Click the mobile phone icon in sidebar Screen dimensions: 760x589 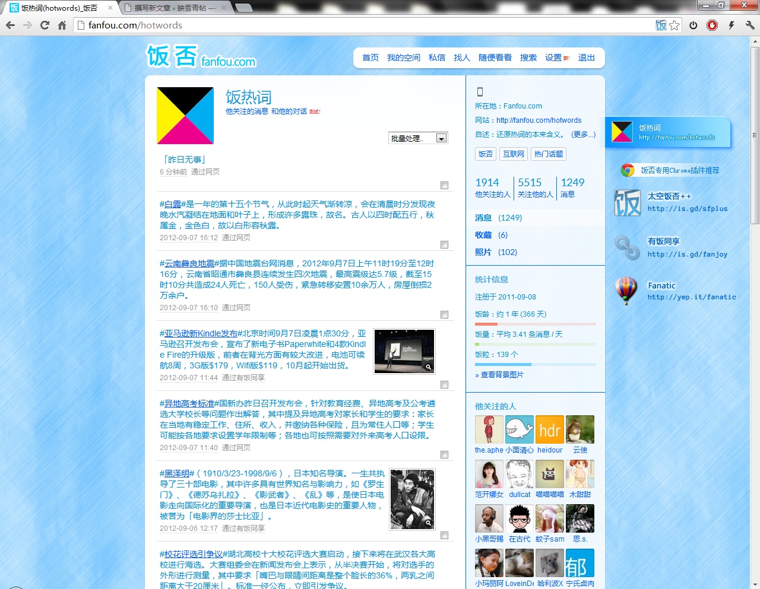tap(480, 92)
